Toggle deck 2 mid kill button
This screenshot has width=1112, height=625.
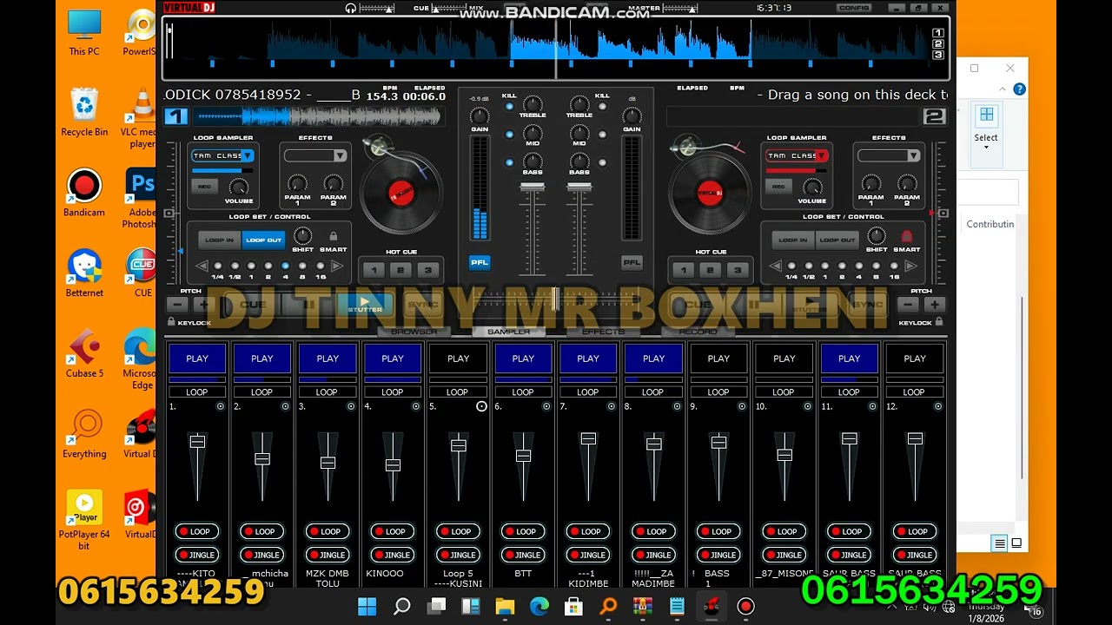602,135
